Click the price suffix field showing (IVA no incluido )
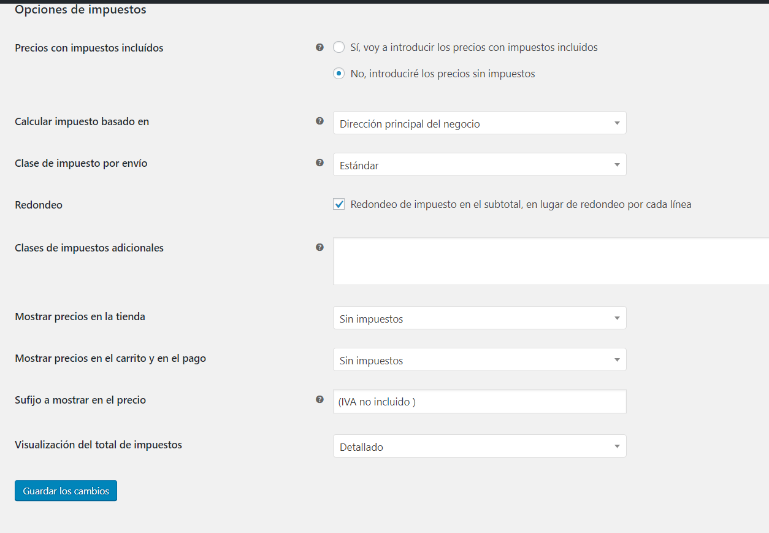Viewport: 769px width, 533px height. (x=480, y=402)
